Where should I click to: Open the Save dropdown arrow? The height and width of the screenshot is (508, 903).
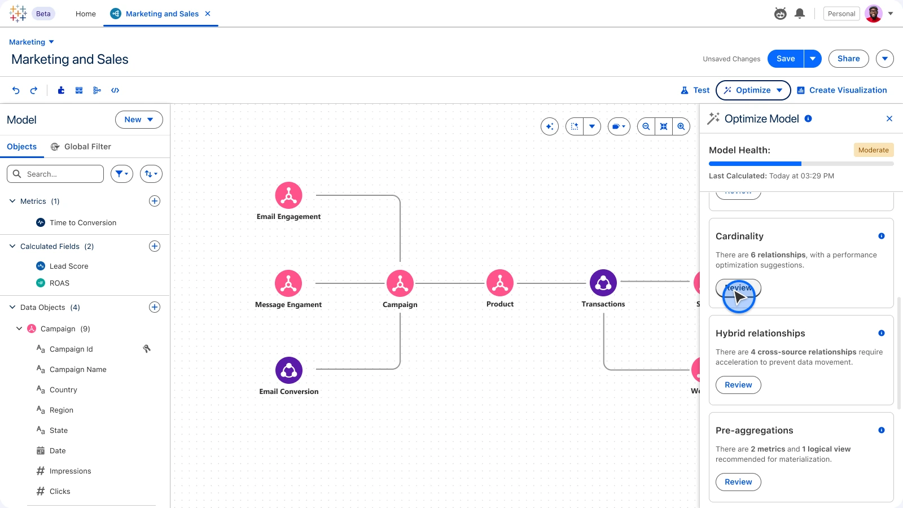pos(813,59)
